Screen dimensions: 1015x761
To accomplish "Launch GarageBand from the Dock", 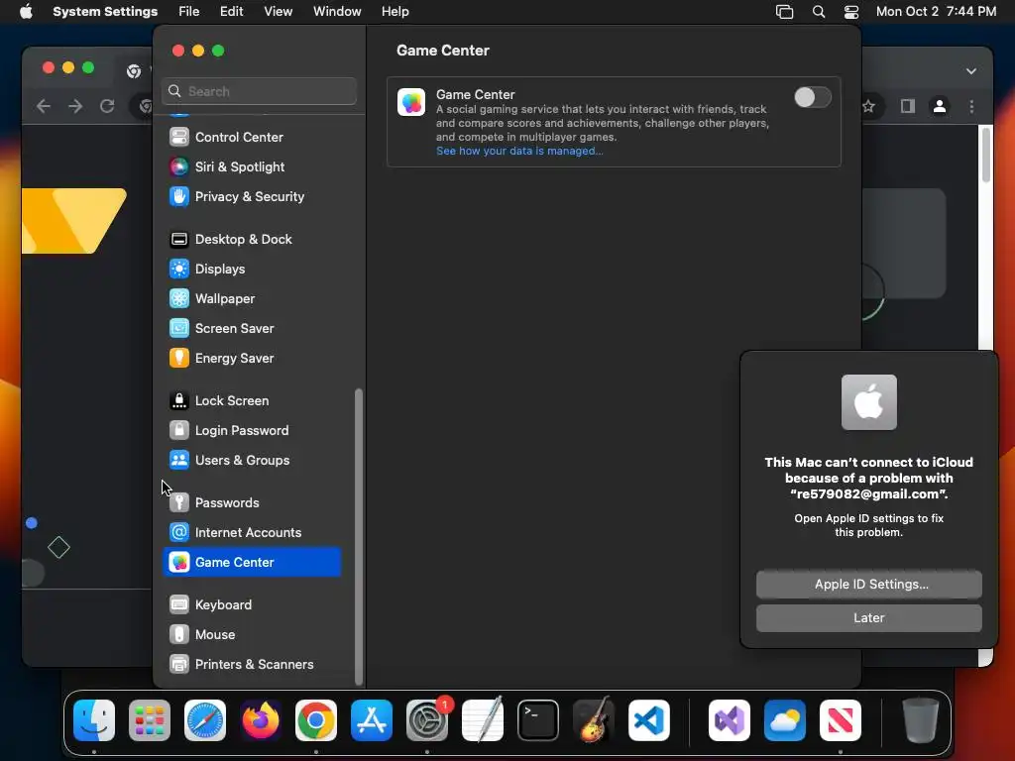I will click(594, 720).
